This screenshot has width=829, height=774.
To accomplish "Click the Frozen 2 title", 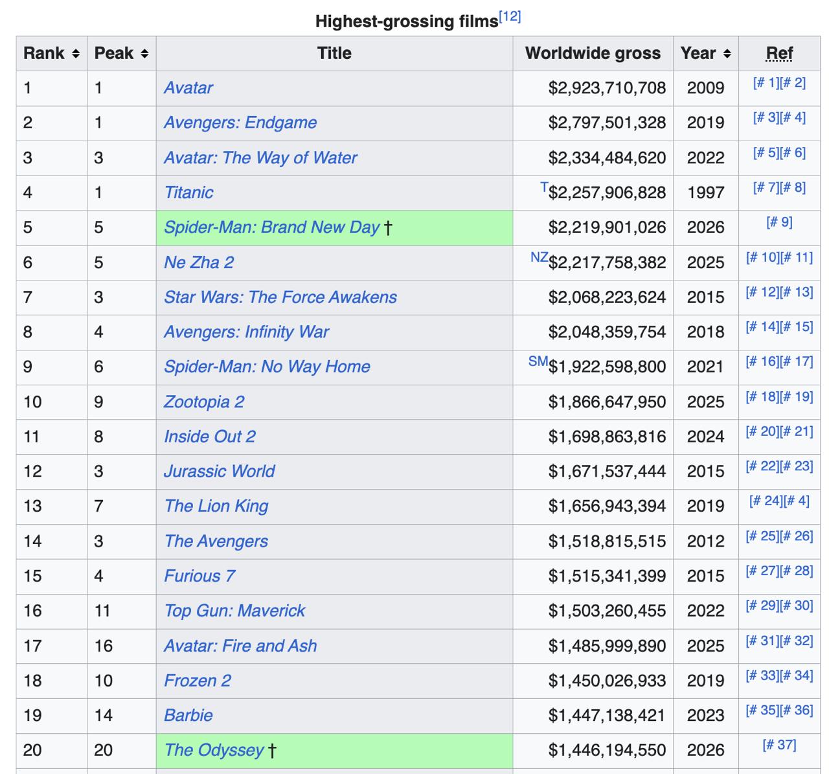I will [198, 681].
